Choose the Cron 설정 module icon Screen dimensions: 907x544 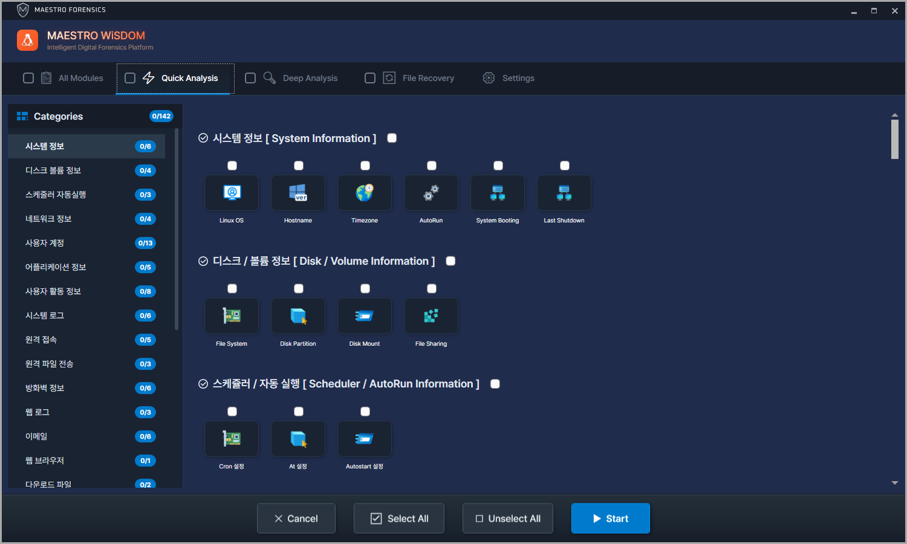pos(232,439)
